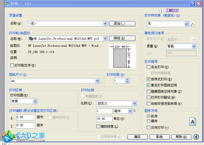
Task: Click the collapse dialog arrow icon
Action: point(196,137)
